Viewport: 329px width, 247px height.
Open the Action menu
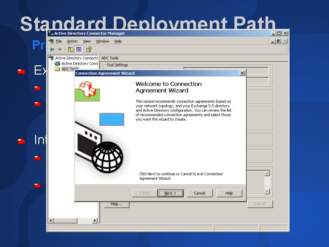click(x=72, y=41)
